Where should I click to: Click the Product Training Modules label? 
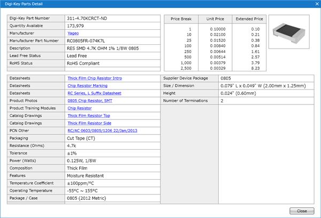[33, 108]
